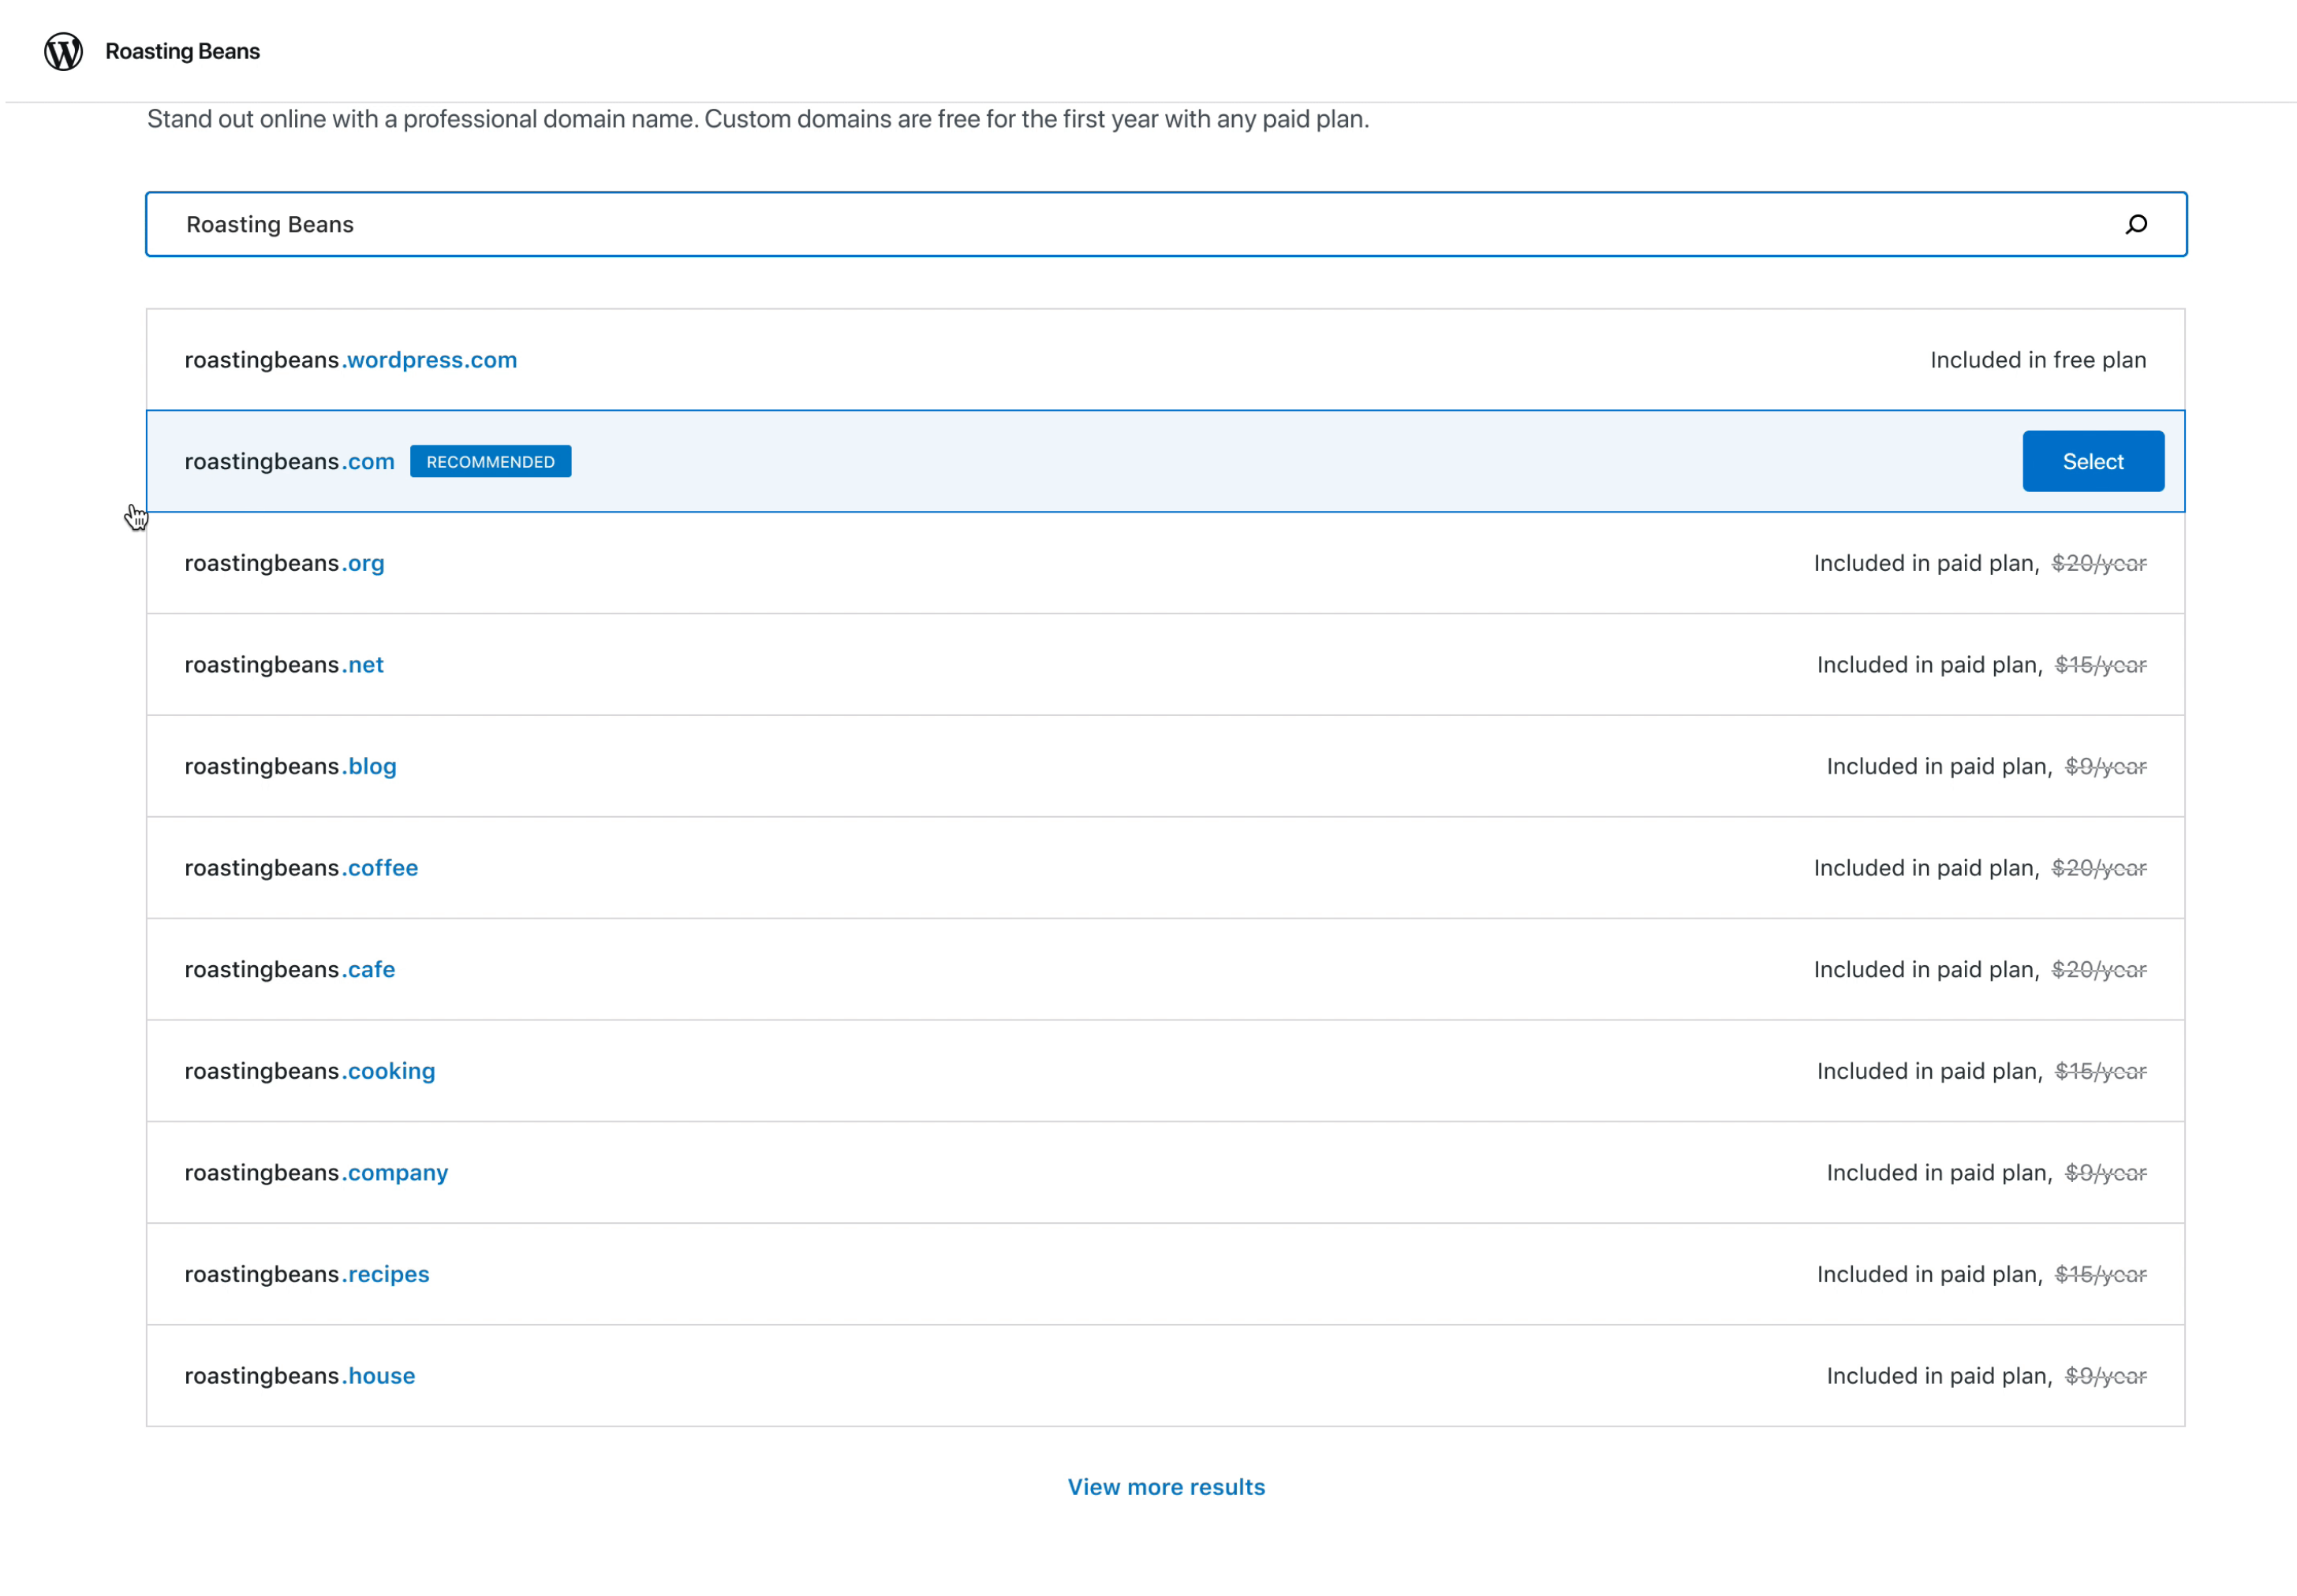Click the RECOMMENDED badge next to roastingbeans.com
The height and width of the screenshot is (1596, 2297).
click(x=490, y=462)
